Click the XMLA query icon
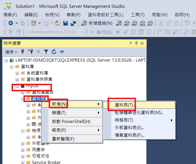The width and height of the screenshot is (196, 164). pos(142,23)
